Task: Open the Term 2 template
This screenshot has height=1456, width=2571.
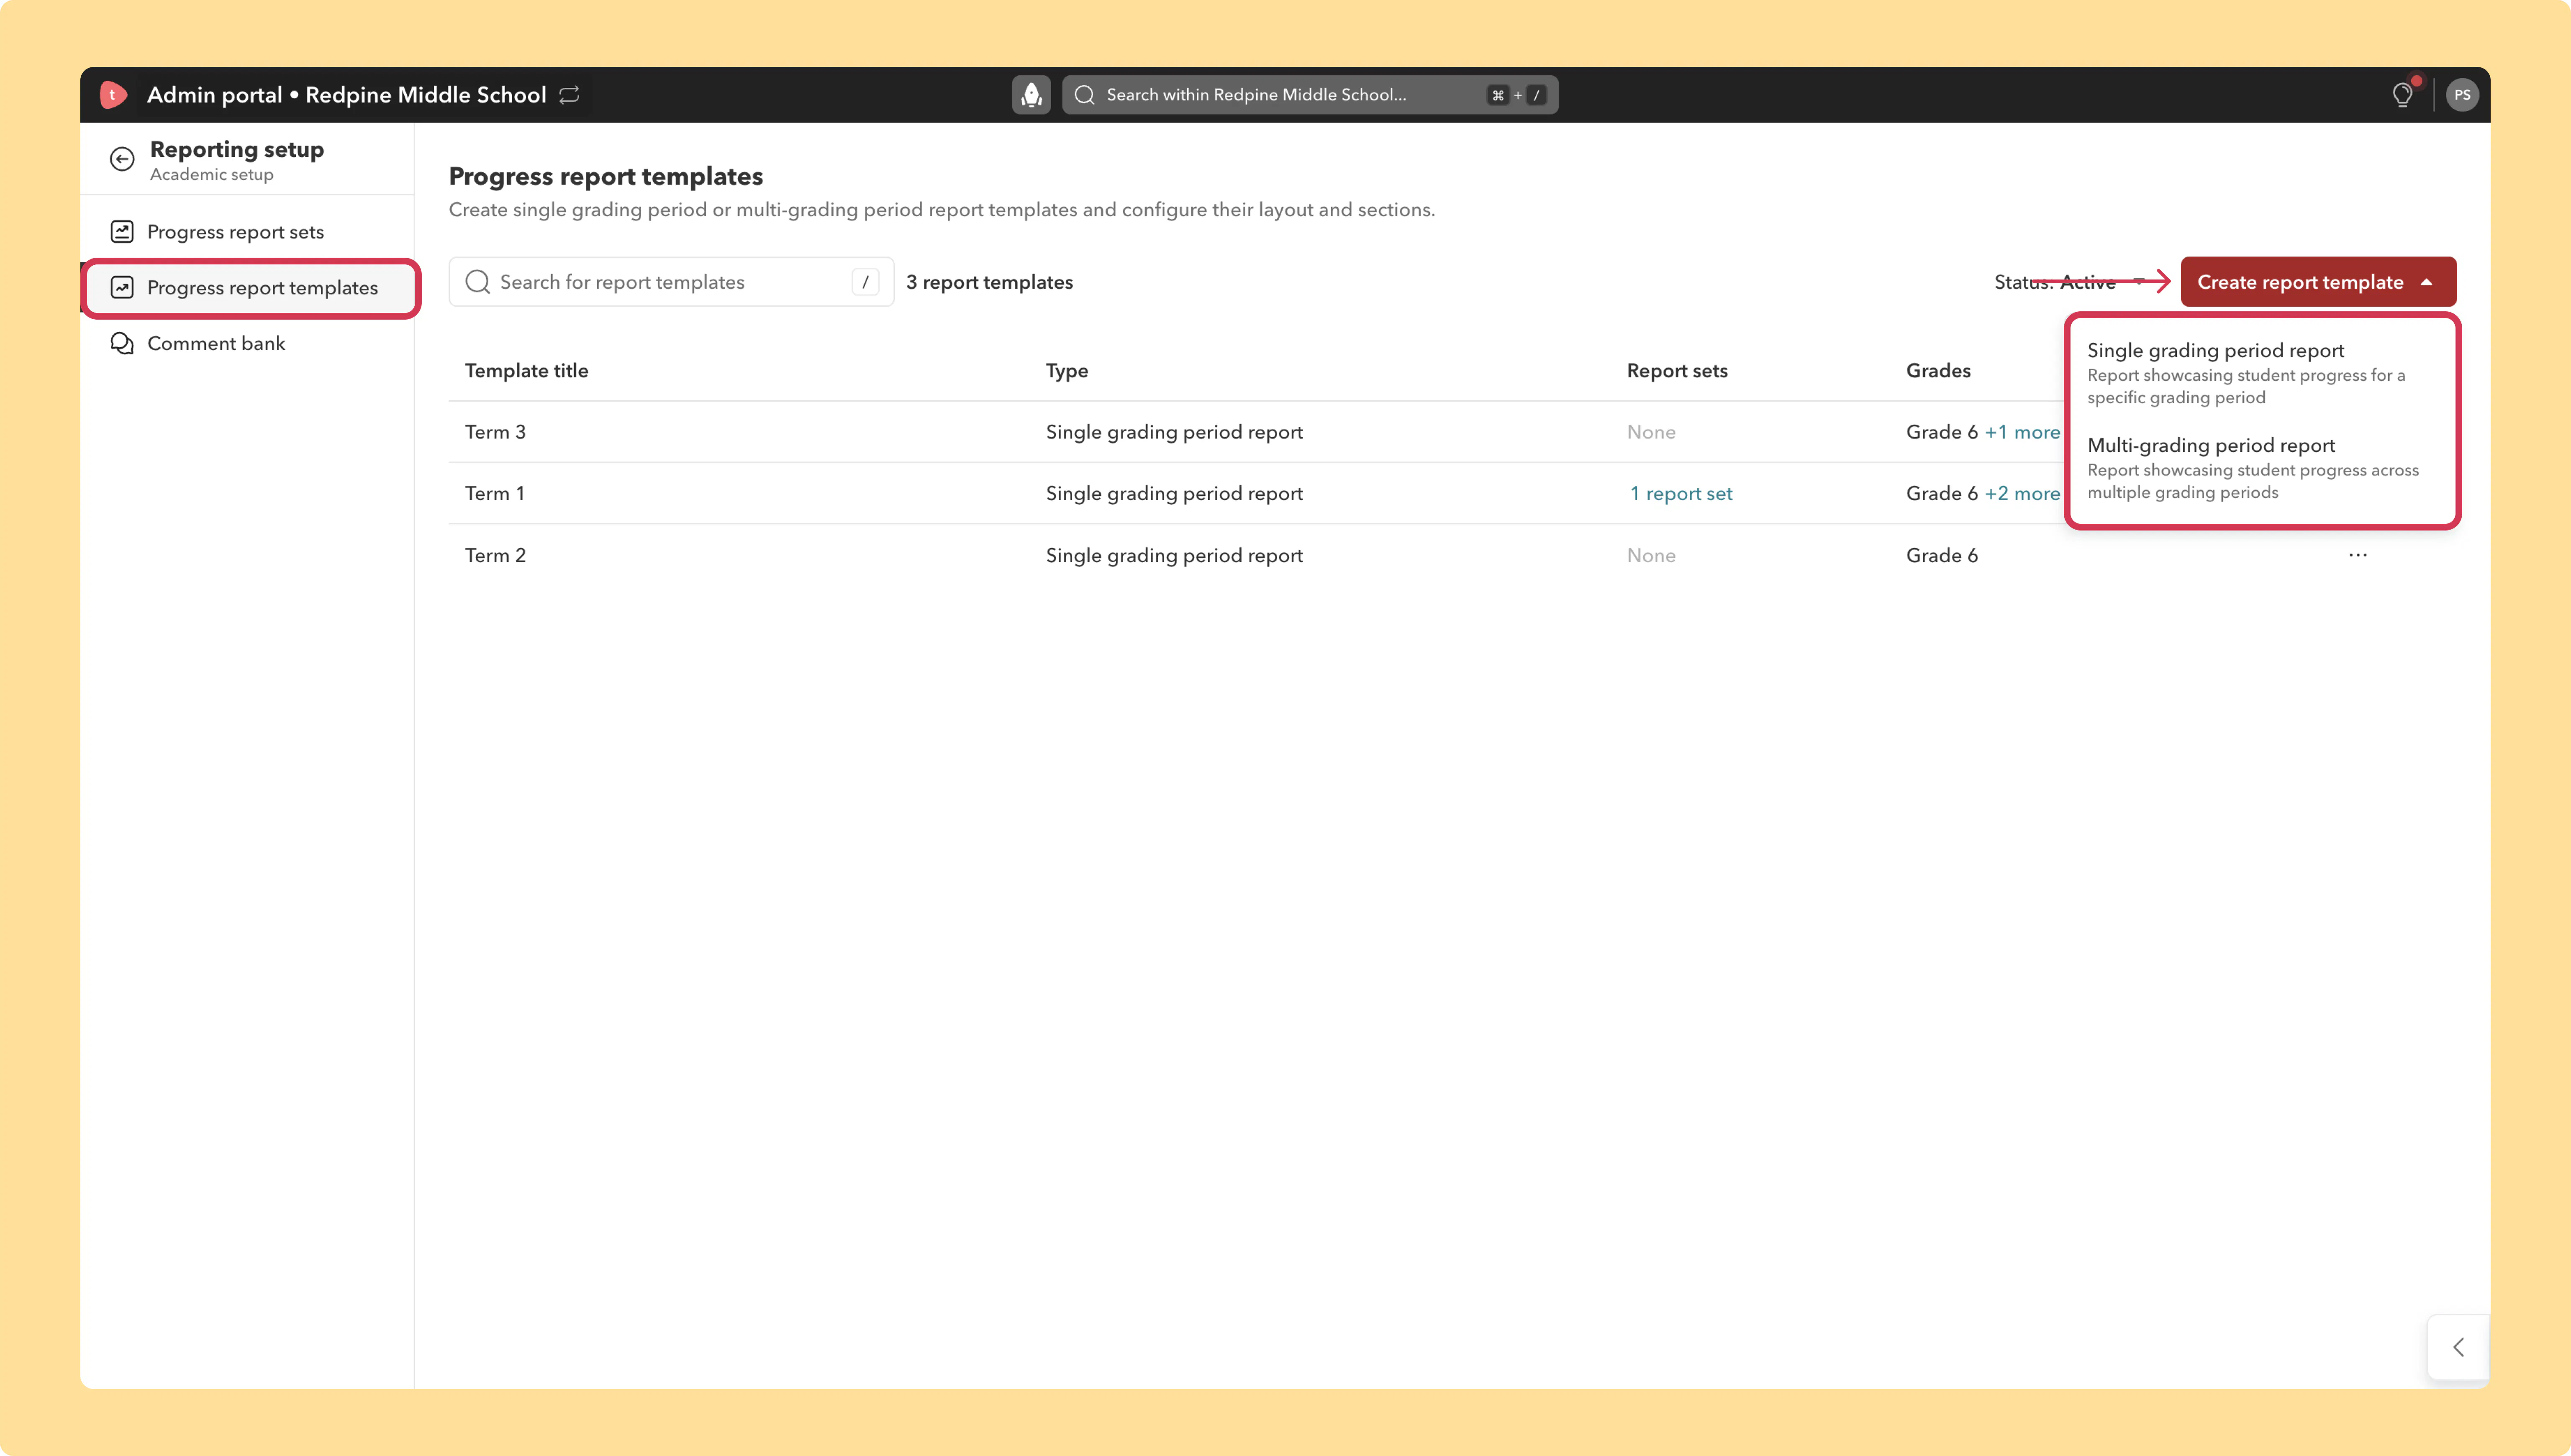Action: point(495,555)
